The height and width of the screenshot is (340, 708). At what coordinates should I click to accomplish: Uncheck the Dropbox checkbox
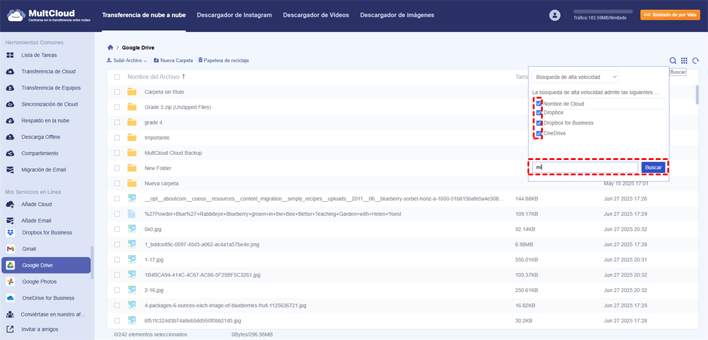539,112
